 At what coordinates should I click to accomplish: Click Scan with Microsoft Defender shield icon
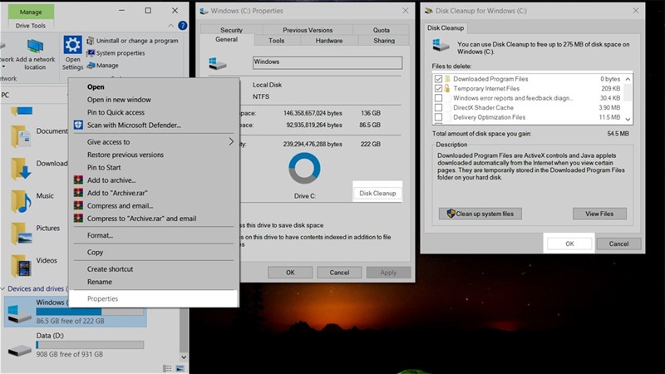click(78, 125)
